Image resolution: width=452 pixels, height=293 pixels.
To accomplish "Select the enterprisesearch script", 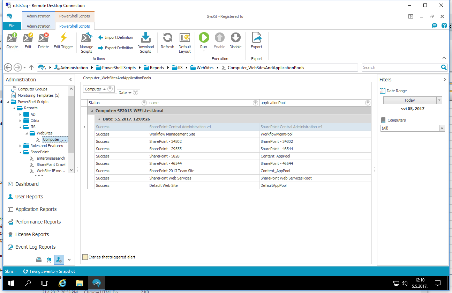I will click(x=51, y=158).
